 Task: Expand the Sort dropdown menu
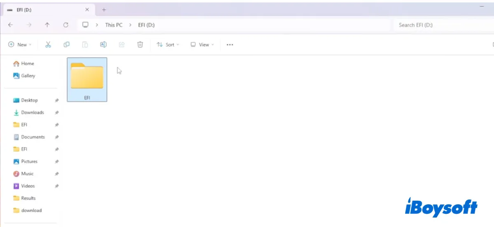point(168,44)
